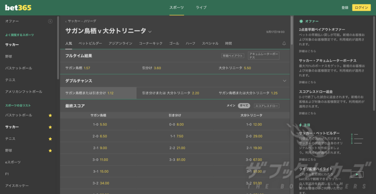Click the スコアレスドロー badge button
Screen dimensions: 376x194
267,106
